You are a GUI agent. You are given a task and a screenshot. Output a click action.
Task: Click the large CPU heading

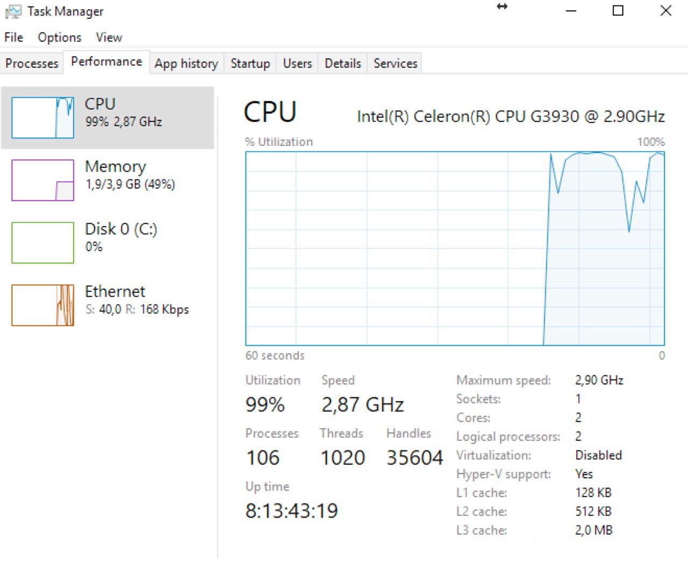coord(270,112)
